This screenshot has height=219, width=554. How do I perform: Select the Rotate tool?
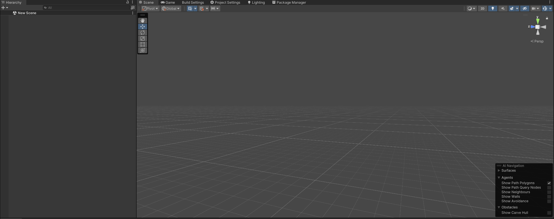pos(143,33)
